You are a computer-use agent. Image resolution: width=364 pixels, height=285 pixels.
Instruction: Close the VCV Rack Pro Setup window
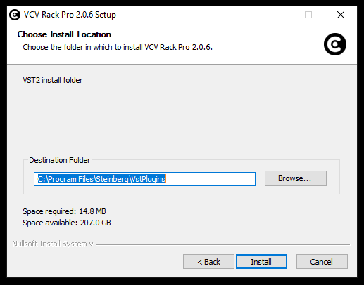(341, 15)
